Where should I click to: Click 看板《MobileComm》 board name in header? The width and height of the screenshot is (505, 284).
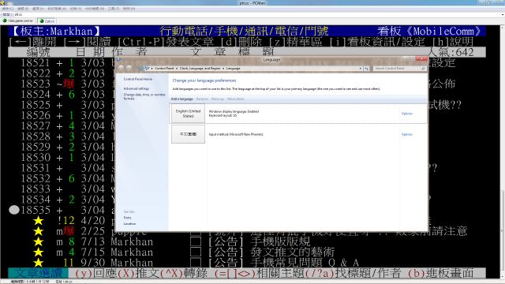pos(429,32)
